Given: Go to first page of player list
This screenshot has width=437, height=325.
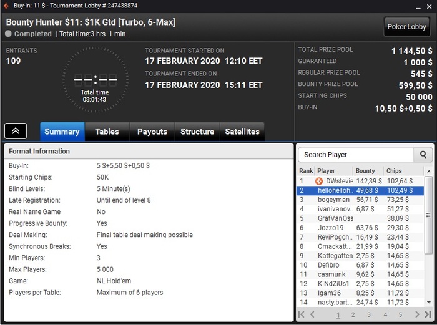Looking at the screenshot, I should (302, 314).
